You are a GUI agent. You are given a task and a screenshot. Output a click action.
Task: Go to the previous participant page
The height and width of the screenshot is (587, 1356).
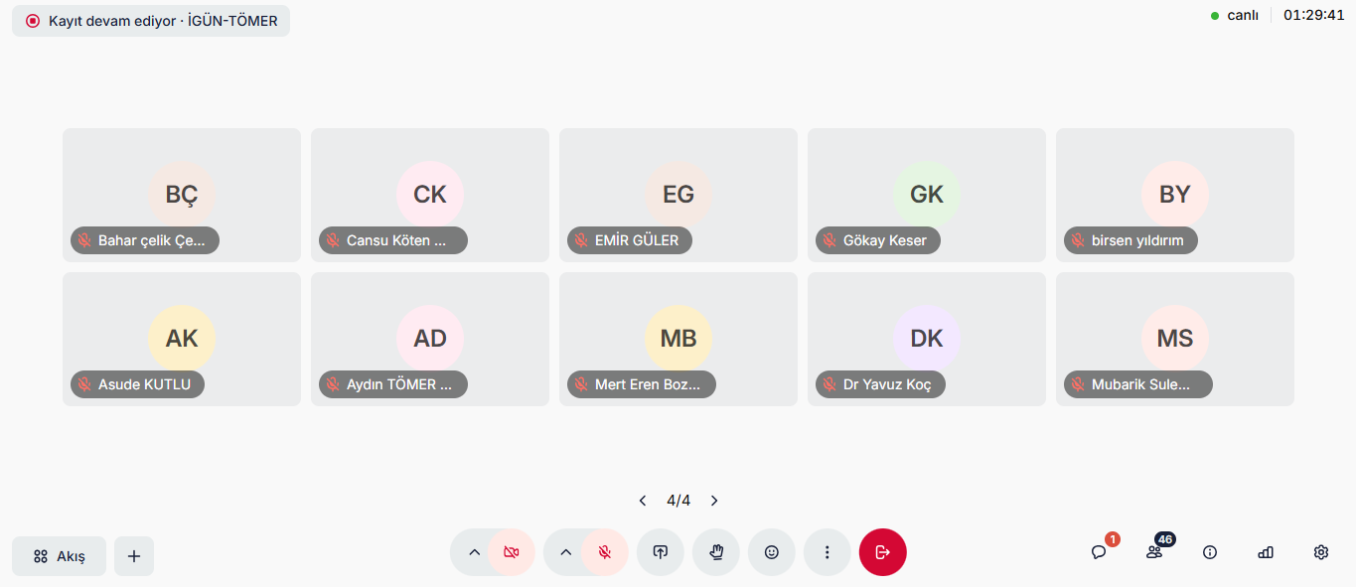point(643,501)
